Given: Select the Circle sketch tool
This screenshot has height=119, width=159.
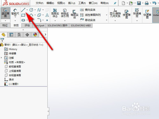Looking at the screenshot, I should click(31, 10).
